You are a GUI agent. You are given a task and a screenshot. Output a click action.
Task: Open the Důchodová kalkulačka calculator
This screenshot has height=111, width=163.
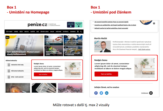coord(18,71)
